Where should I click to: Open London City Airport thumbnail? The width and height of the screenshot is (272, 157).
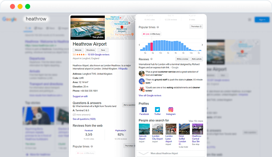point(158,129)
